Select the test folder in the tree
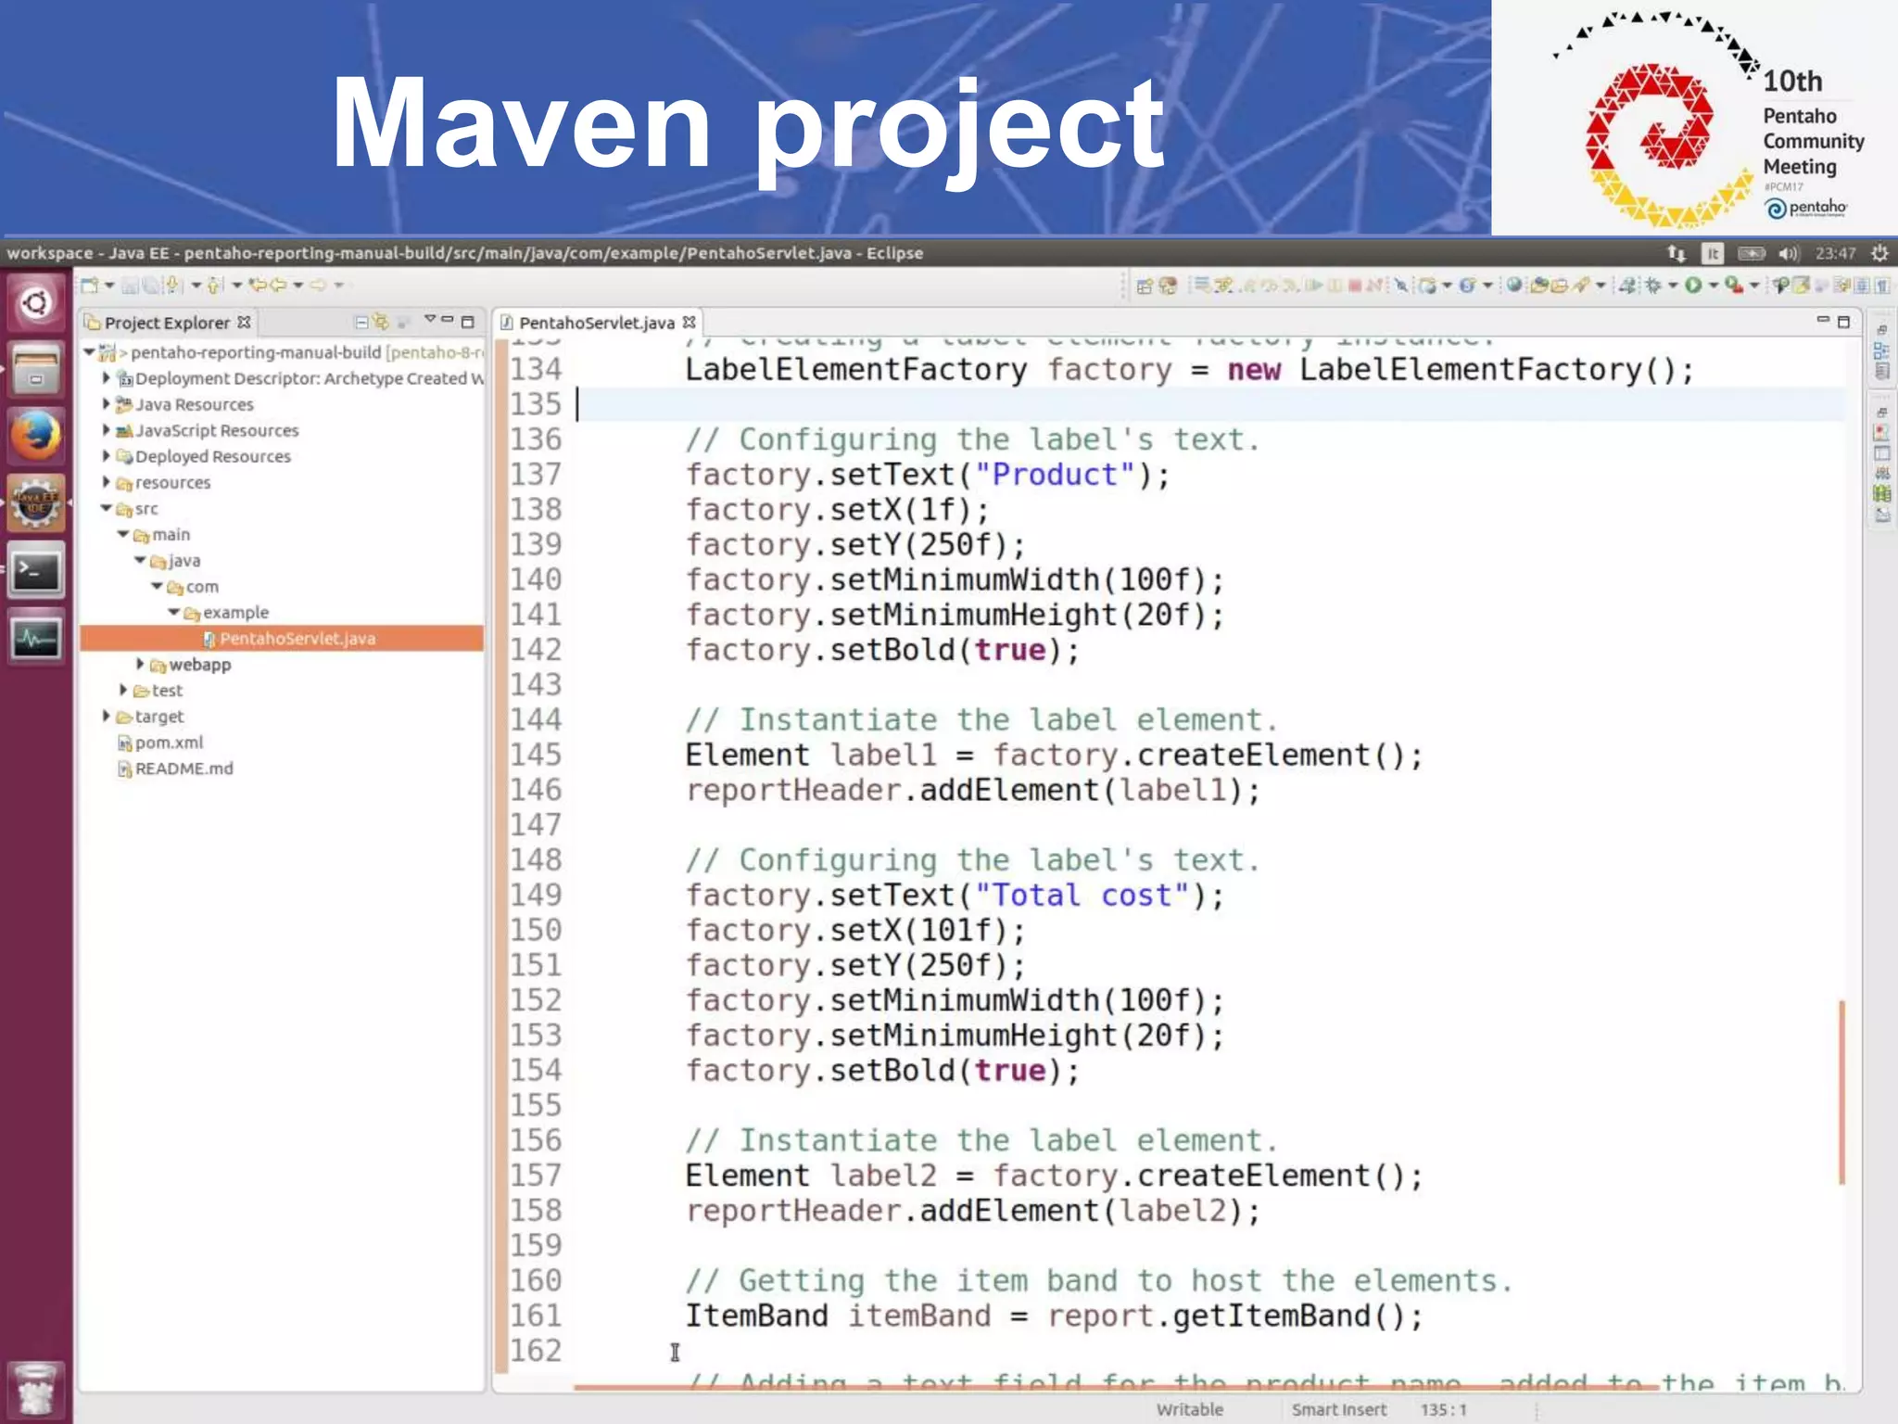This screenshot has width=1898, height=1424. 167,691
